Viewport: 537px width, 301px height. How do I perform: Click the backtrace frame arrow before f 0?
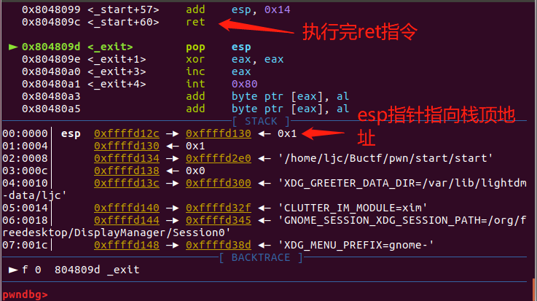click(12, 270)
